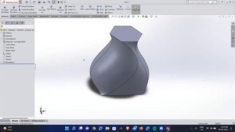Open the DisplayManager tab icon
The image size is (235, 132).
(22, 23)
